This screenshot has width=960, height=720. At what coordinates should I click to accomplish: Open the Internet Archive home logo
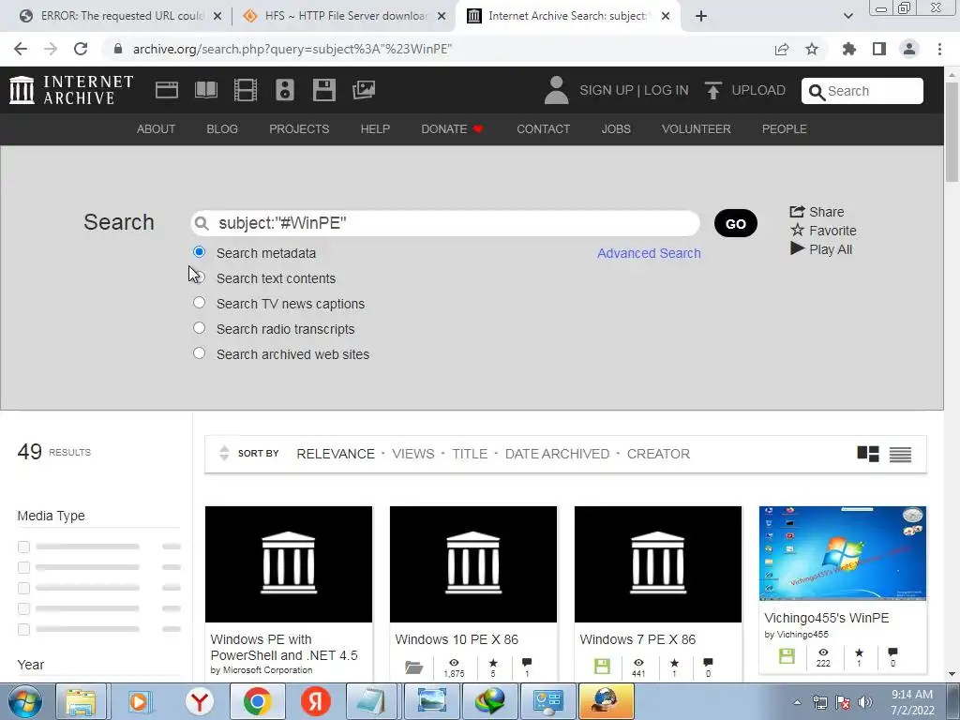click(x=71, y=90)
